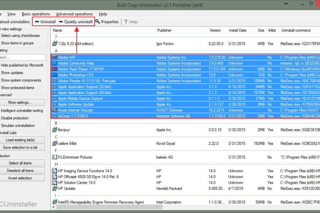320x213 pixels.
Task: Click Apple Application Support (64 bits) icon
Action: pyautogui.click(x=54, y=93)
